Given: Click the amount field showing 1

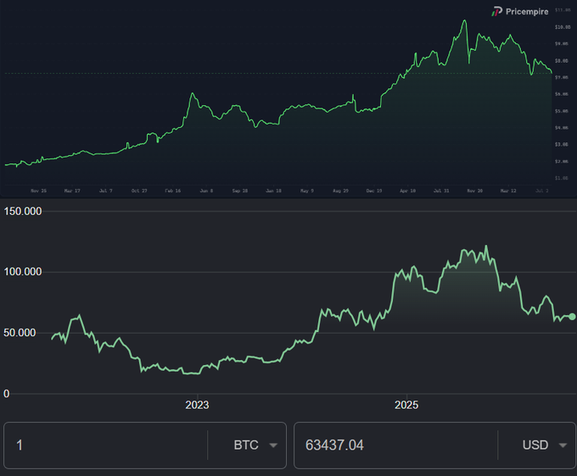Looking at the screenshot, I should pyautogui.click(x=106, y=446).
